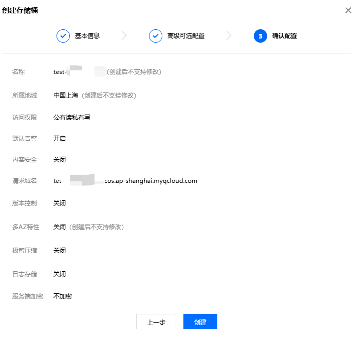Click the 名称 field label
The height and width of the screenshot is (338, 355).
(x=18, y=72)
